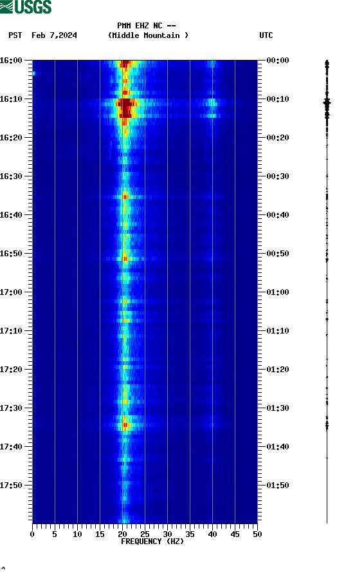Click the 10 Hz frequency axis label
This screenshot has height=575, width=355.
77,534
